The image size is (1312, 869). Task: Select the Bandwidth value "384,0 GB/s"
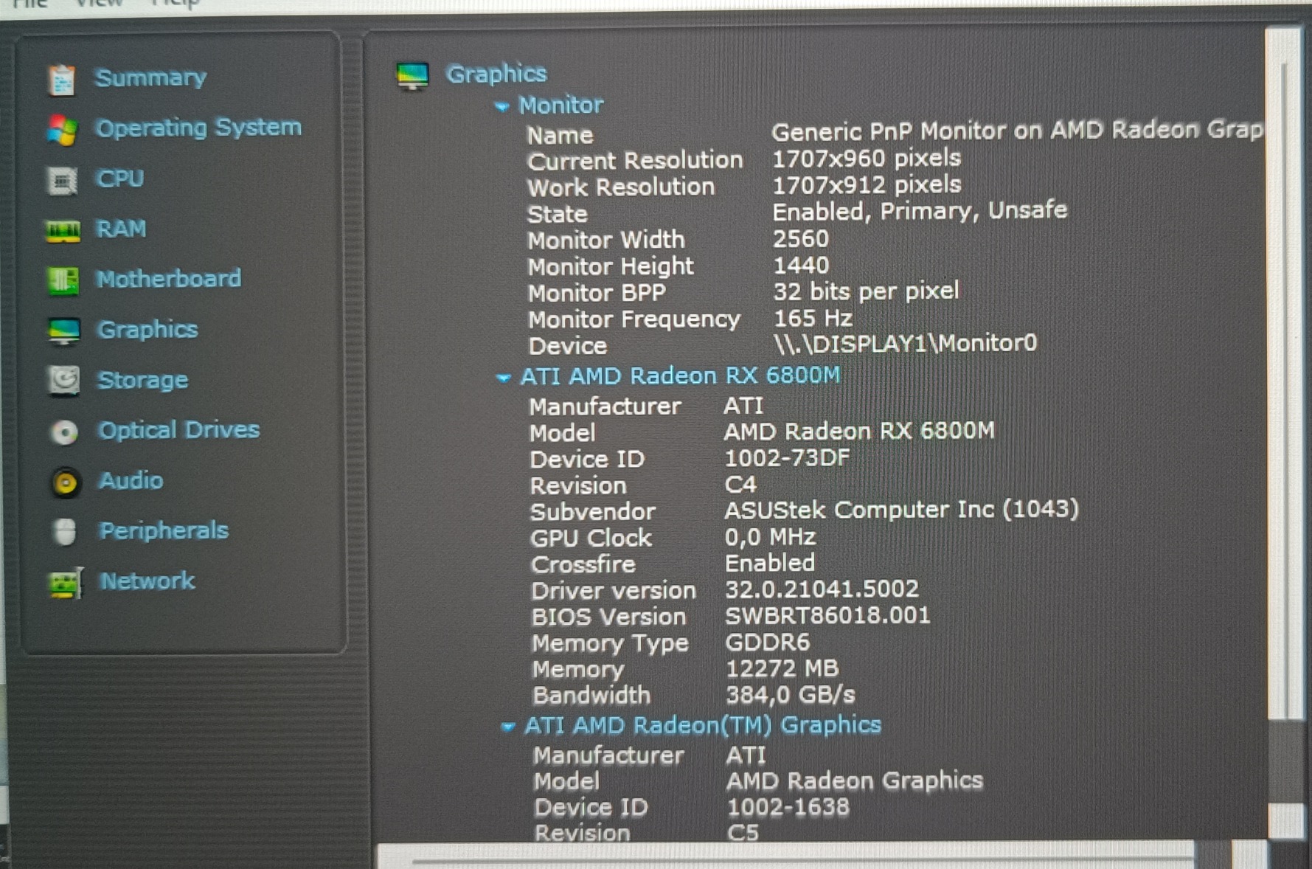[791, 695]
